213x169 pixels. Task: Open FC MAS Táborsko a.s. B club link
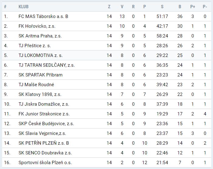point(43,16)
